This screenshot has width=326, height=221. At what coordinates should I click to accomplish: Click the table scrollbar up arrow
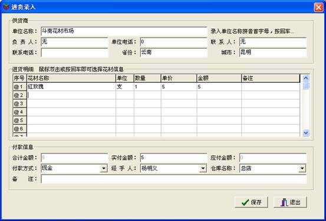306,78
